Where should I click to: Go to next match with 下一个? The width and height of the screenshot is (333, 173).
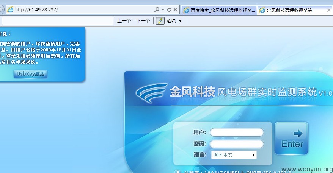pyautogui.click(x=143, y=21)
